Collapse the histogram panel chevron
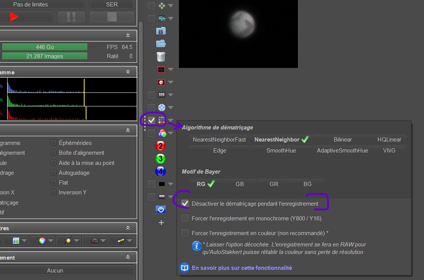 pos(128,72)
